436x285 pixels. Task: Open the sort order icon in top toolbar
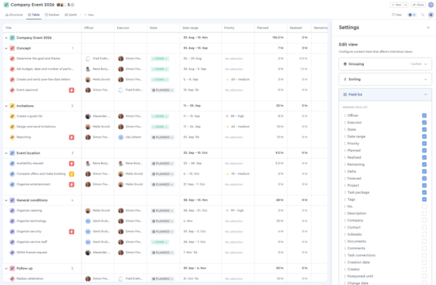pyautogui.click(x=422, y=15)
